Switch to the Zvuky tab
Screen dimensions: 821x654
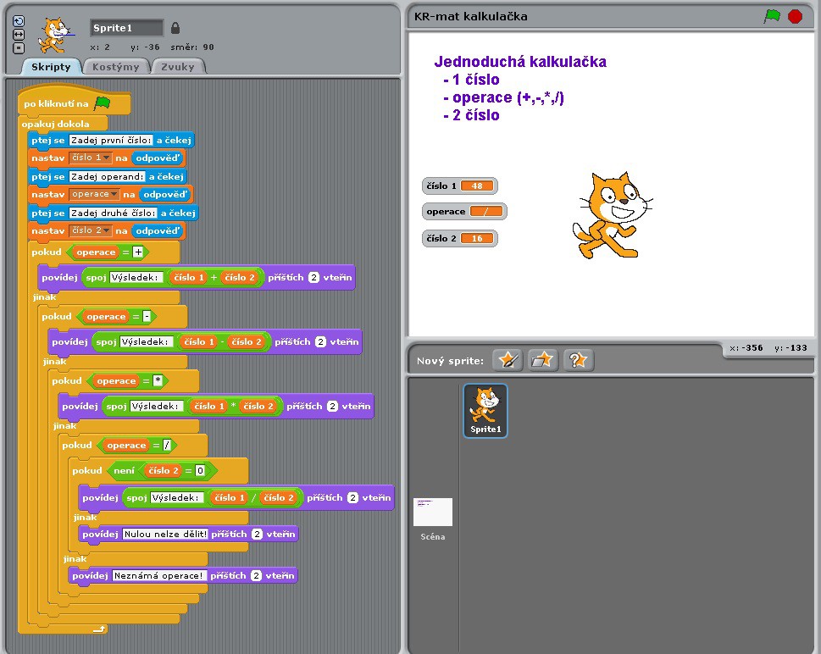178,67
